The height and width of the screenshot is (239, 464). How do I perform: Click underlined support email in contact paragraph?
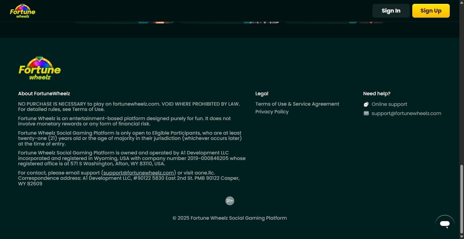click(x=138, y=173)
